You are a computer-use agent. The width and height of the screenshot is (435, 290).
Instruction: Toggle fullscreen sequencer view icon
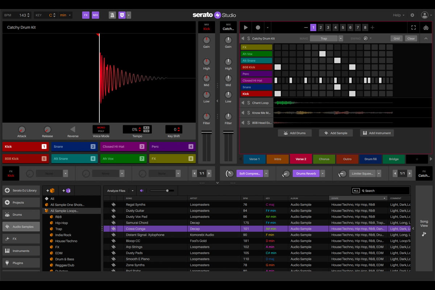[414, 27]
